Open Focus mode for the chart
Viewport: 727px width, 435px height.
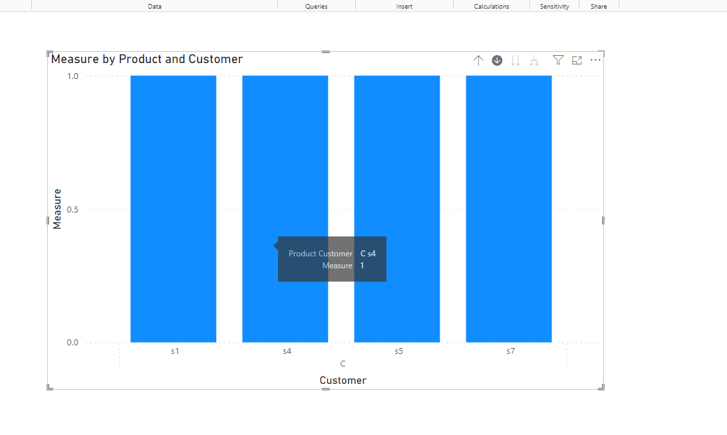577,60
